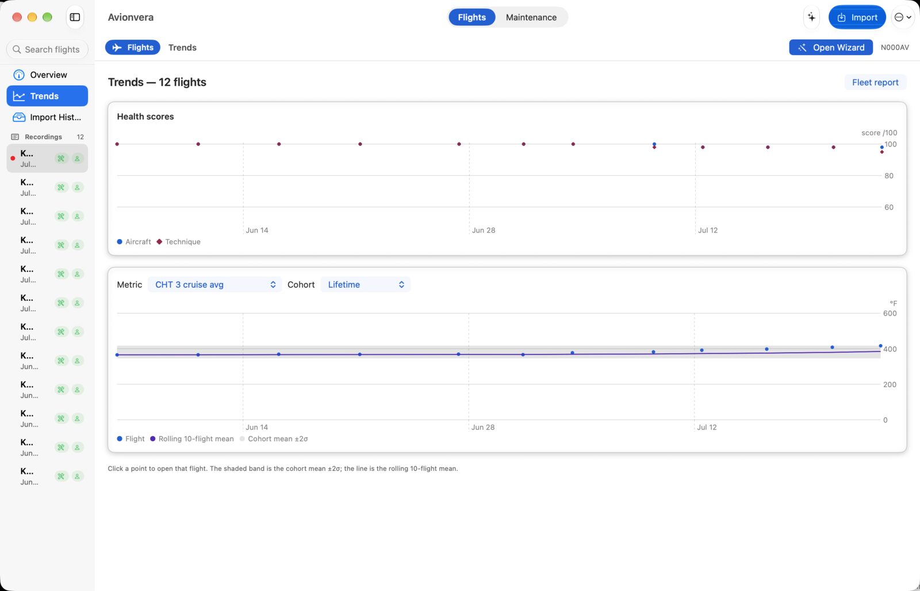Expand the CHT 3 cruise avg metric dropdown
Image resolution: width=920 pixels, height=591 pixels.
(214, 284)
